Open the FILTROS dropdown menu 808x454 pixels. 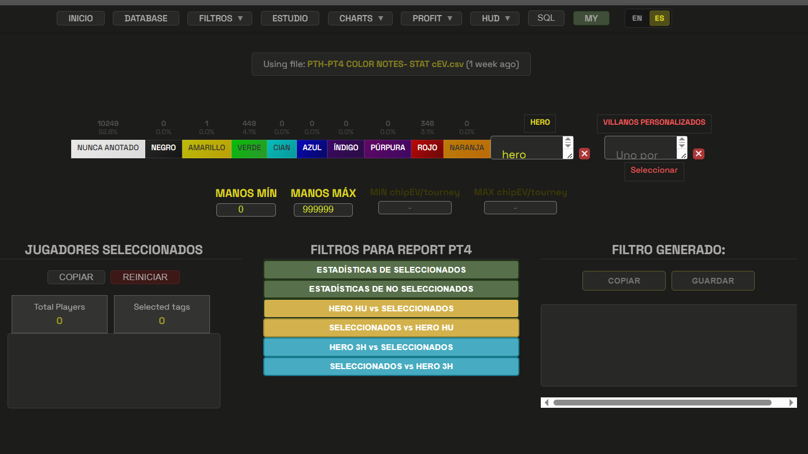pos(219,18)
